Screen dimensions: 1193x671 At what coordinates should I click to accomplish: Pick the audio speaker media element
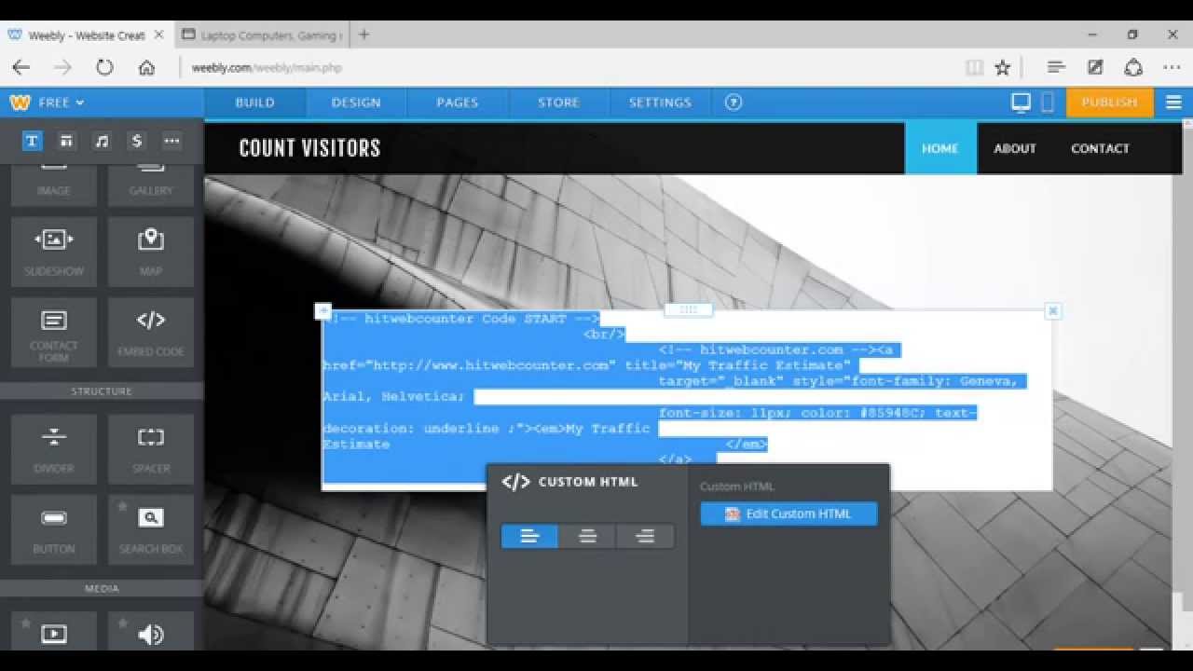(x=151, y=632)
